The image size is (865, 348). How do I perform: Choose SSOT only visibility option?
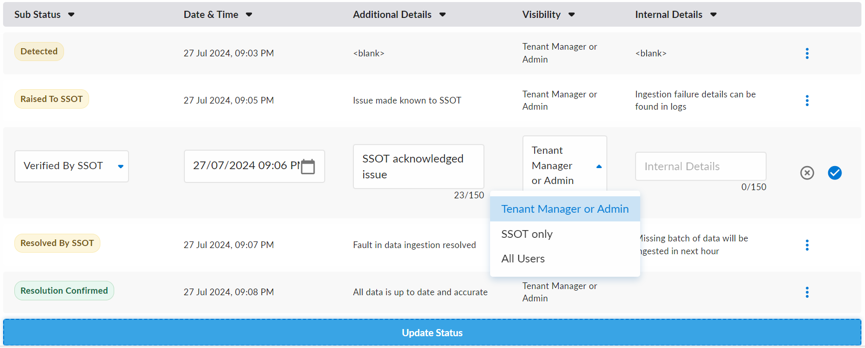coord(565,234)
